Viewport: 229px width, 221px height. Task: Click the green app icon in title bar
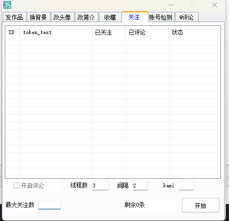point(7,5)
